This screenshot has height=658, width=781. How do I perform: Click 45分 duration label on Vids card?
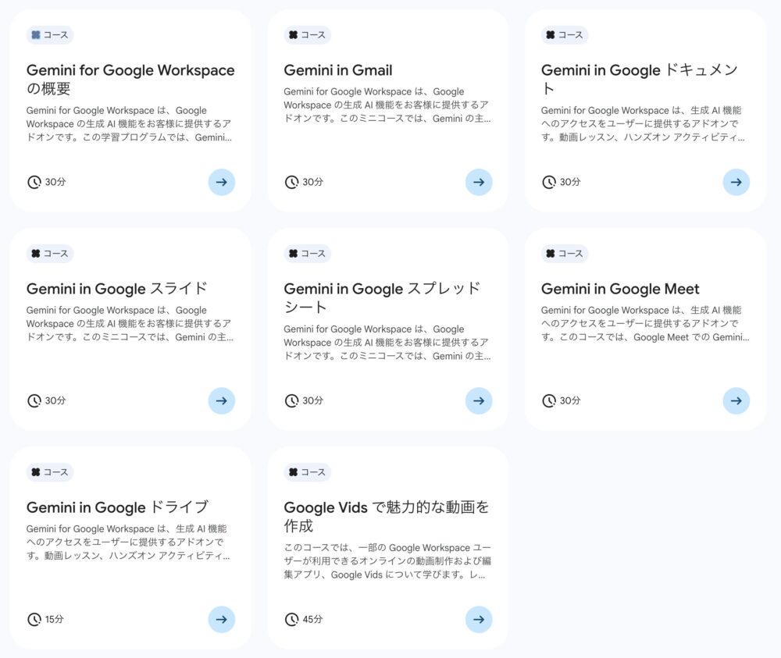click(x=312, y=619)
